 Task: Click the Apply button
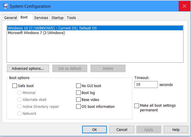point(149,130)
